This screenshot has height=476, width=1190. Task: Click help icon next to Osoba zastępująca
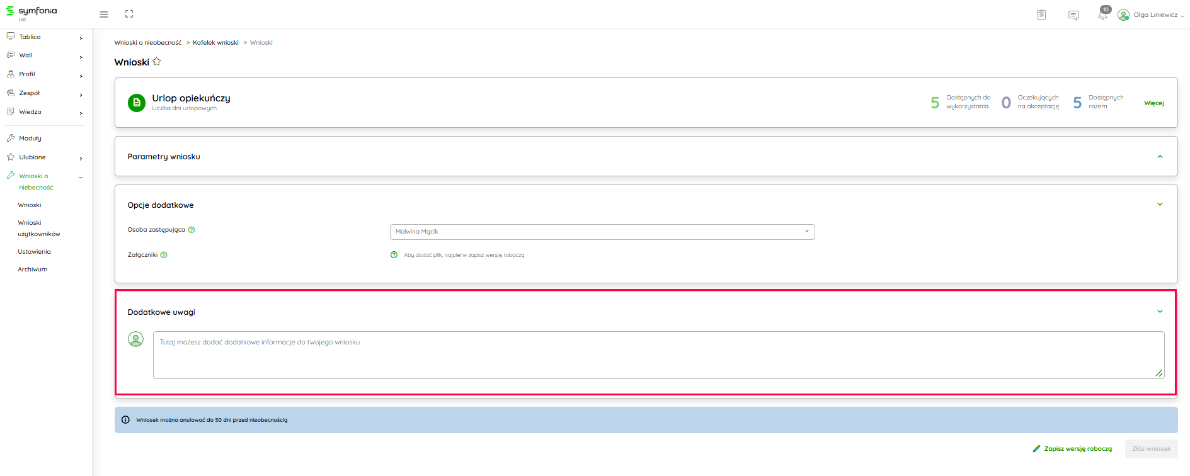click(192, 230)
